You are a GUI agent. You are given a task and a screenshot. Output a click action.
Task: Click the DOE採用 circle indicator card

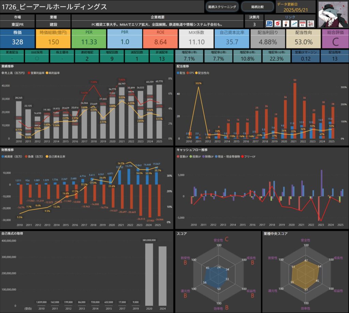click(x=37, y=56)
